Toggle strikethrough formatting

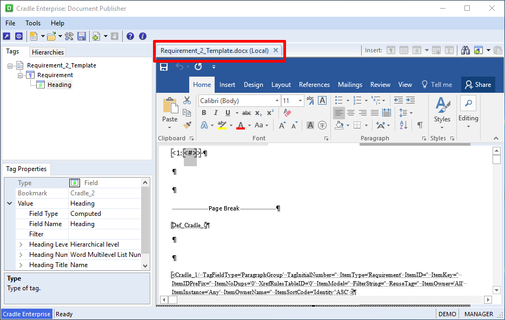click(x=247, y=113)
